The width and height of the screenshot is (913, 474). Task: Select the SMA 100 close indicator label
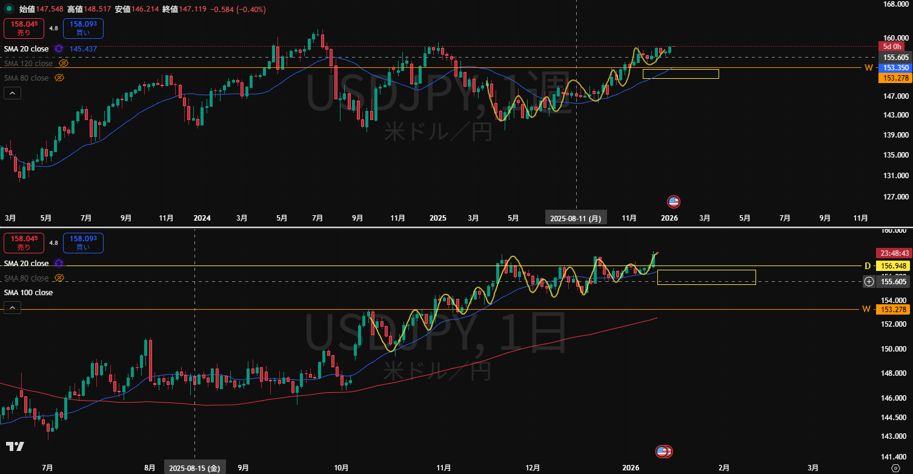pyautogui.click(x=28, y=292)
